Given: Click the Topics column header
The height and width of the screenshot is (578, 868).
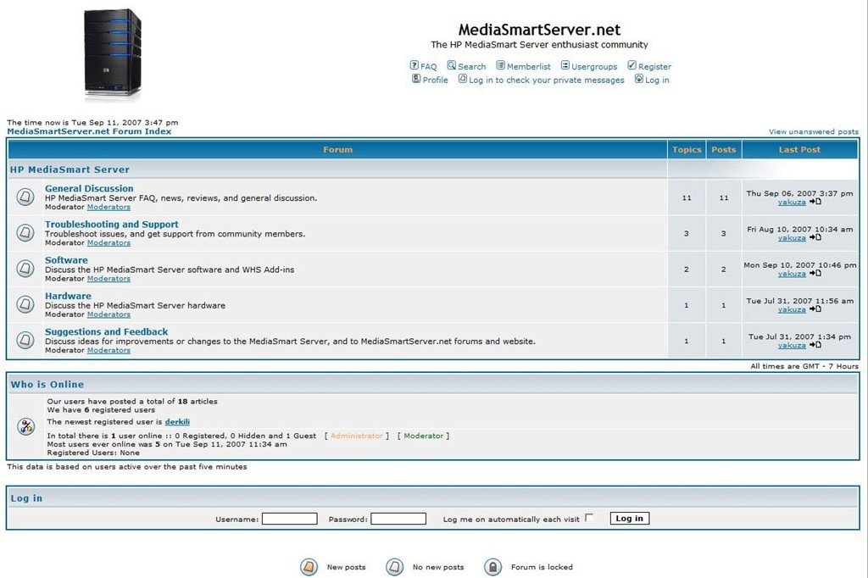Looking at the screenshot, I should coord(687,149).
